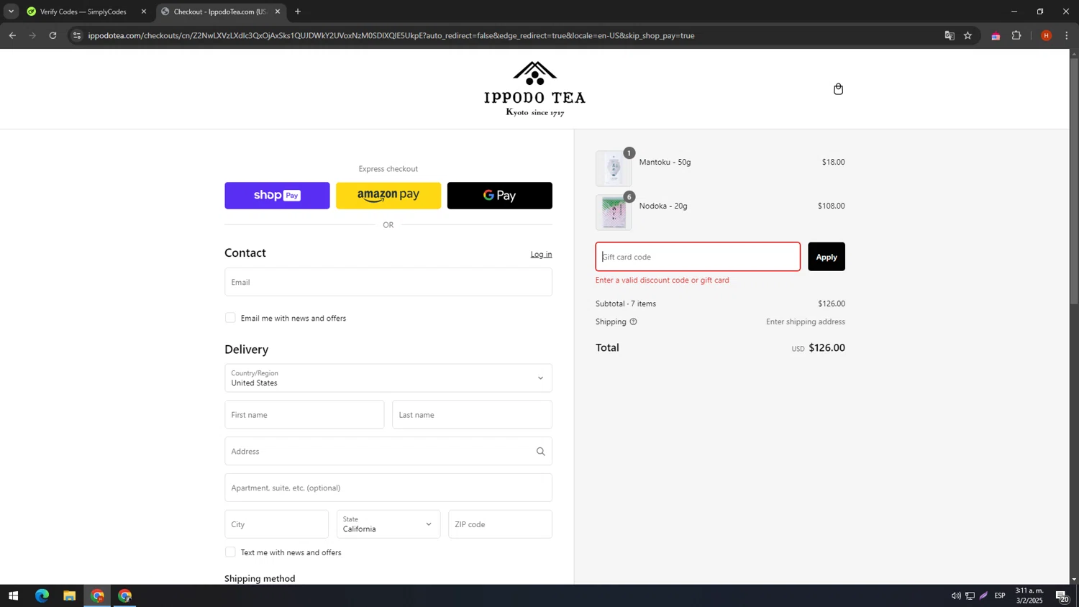Click the ESP language indicator in tray
This screenshot has height=607, width=1079.
click(1000, 595)
